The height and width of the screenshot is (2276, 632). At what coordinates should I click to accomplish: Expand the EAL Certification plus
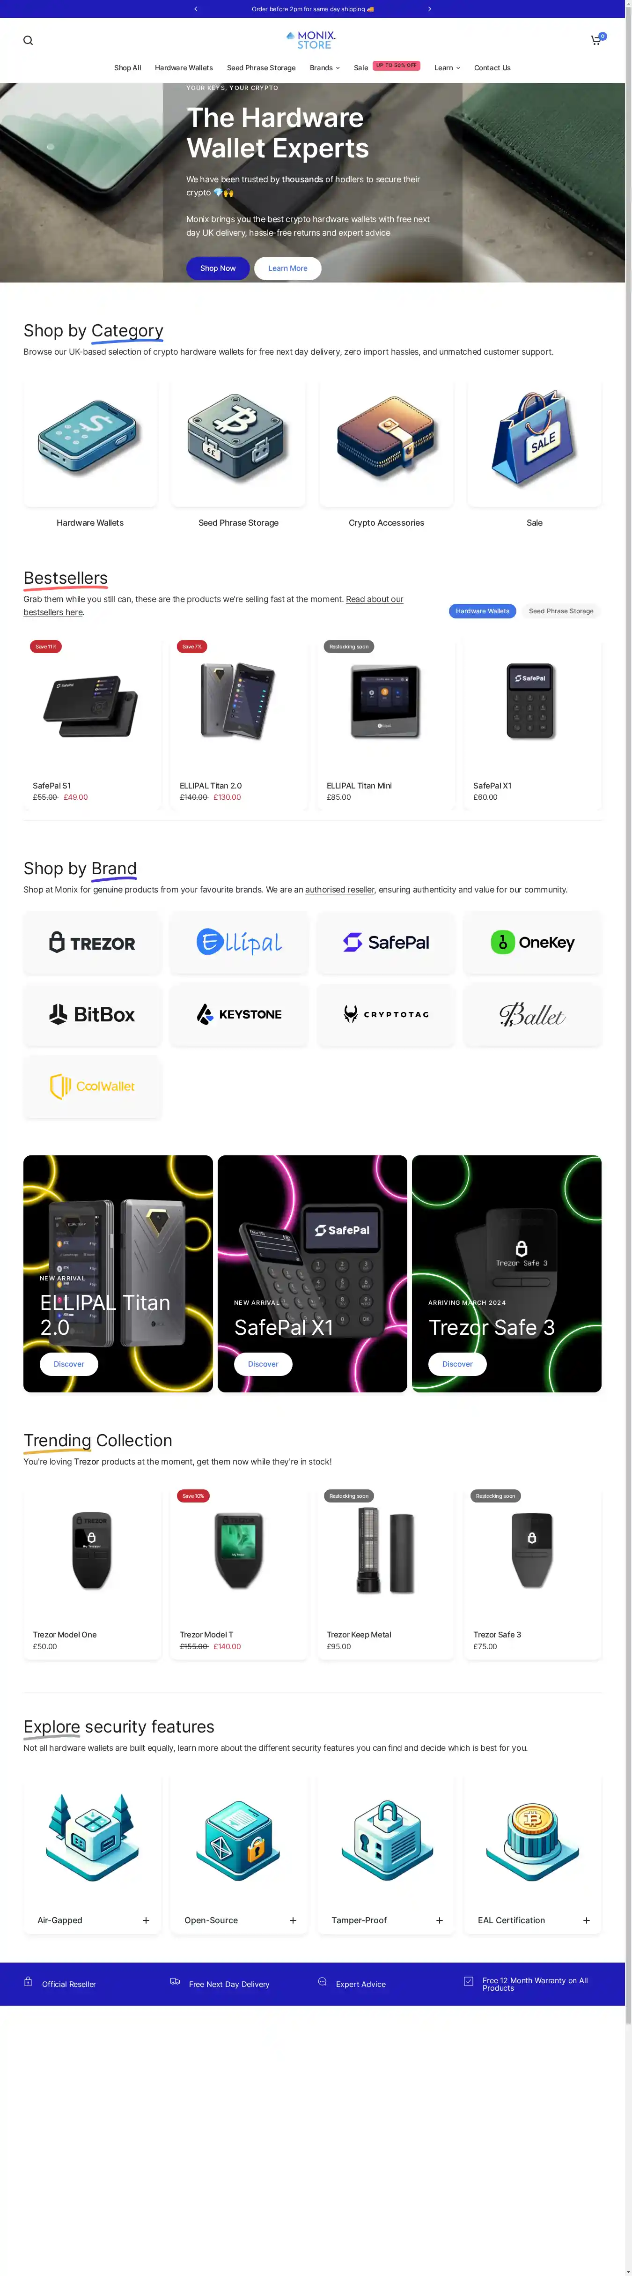pos(587,1920)
